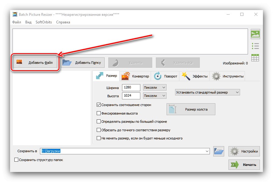Open the Конвертер tab
Viewport: 273px width, 182px height.
(135, 76)
